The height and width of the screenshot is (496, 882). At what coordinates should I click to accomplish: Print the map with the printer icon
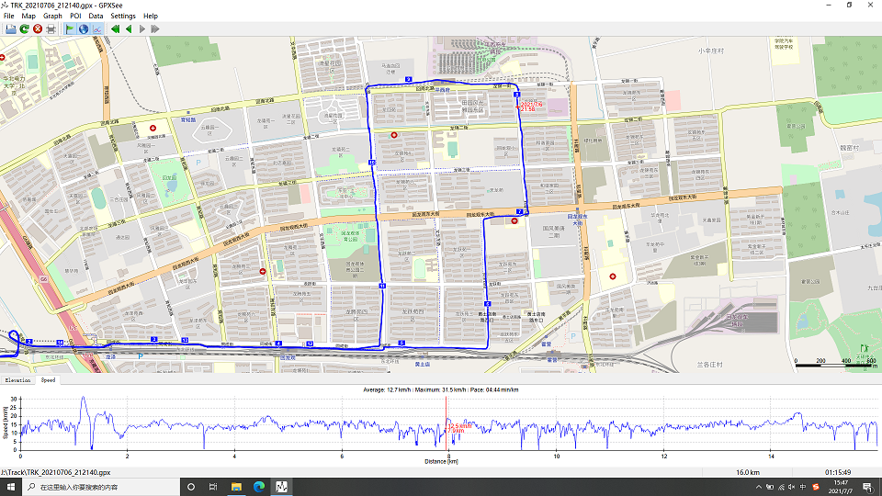51,28
